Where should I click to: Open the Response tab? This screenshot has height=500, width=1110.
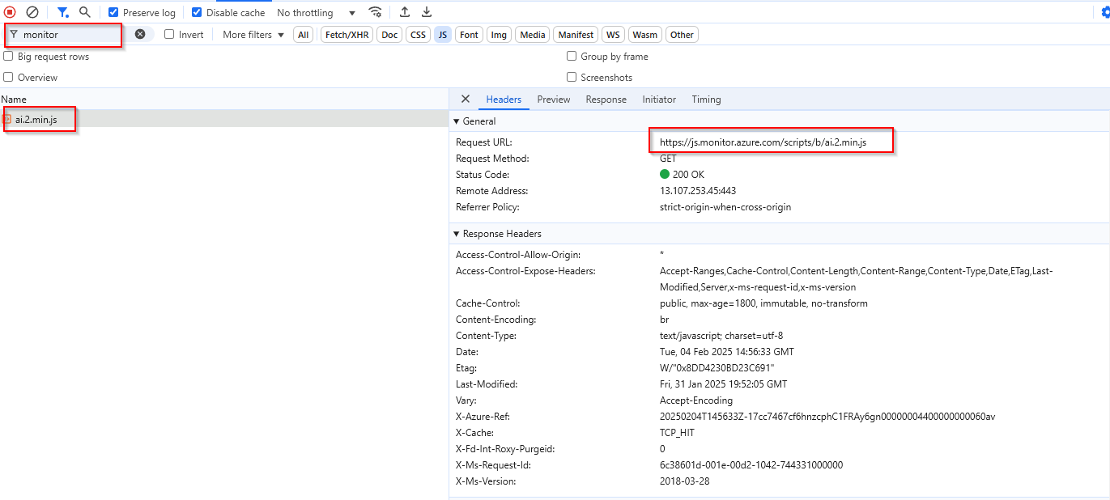coord(606,100)
